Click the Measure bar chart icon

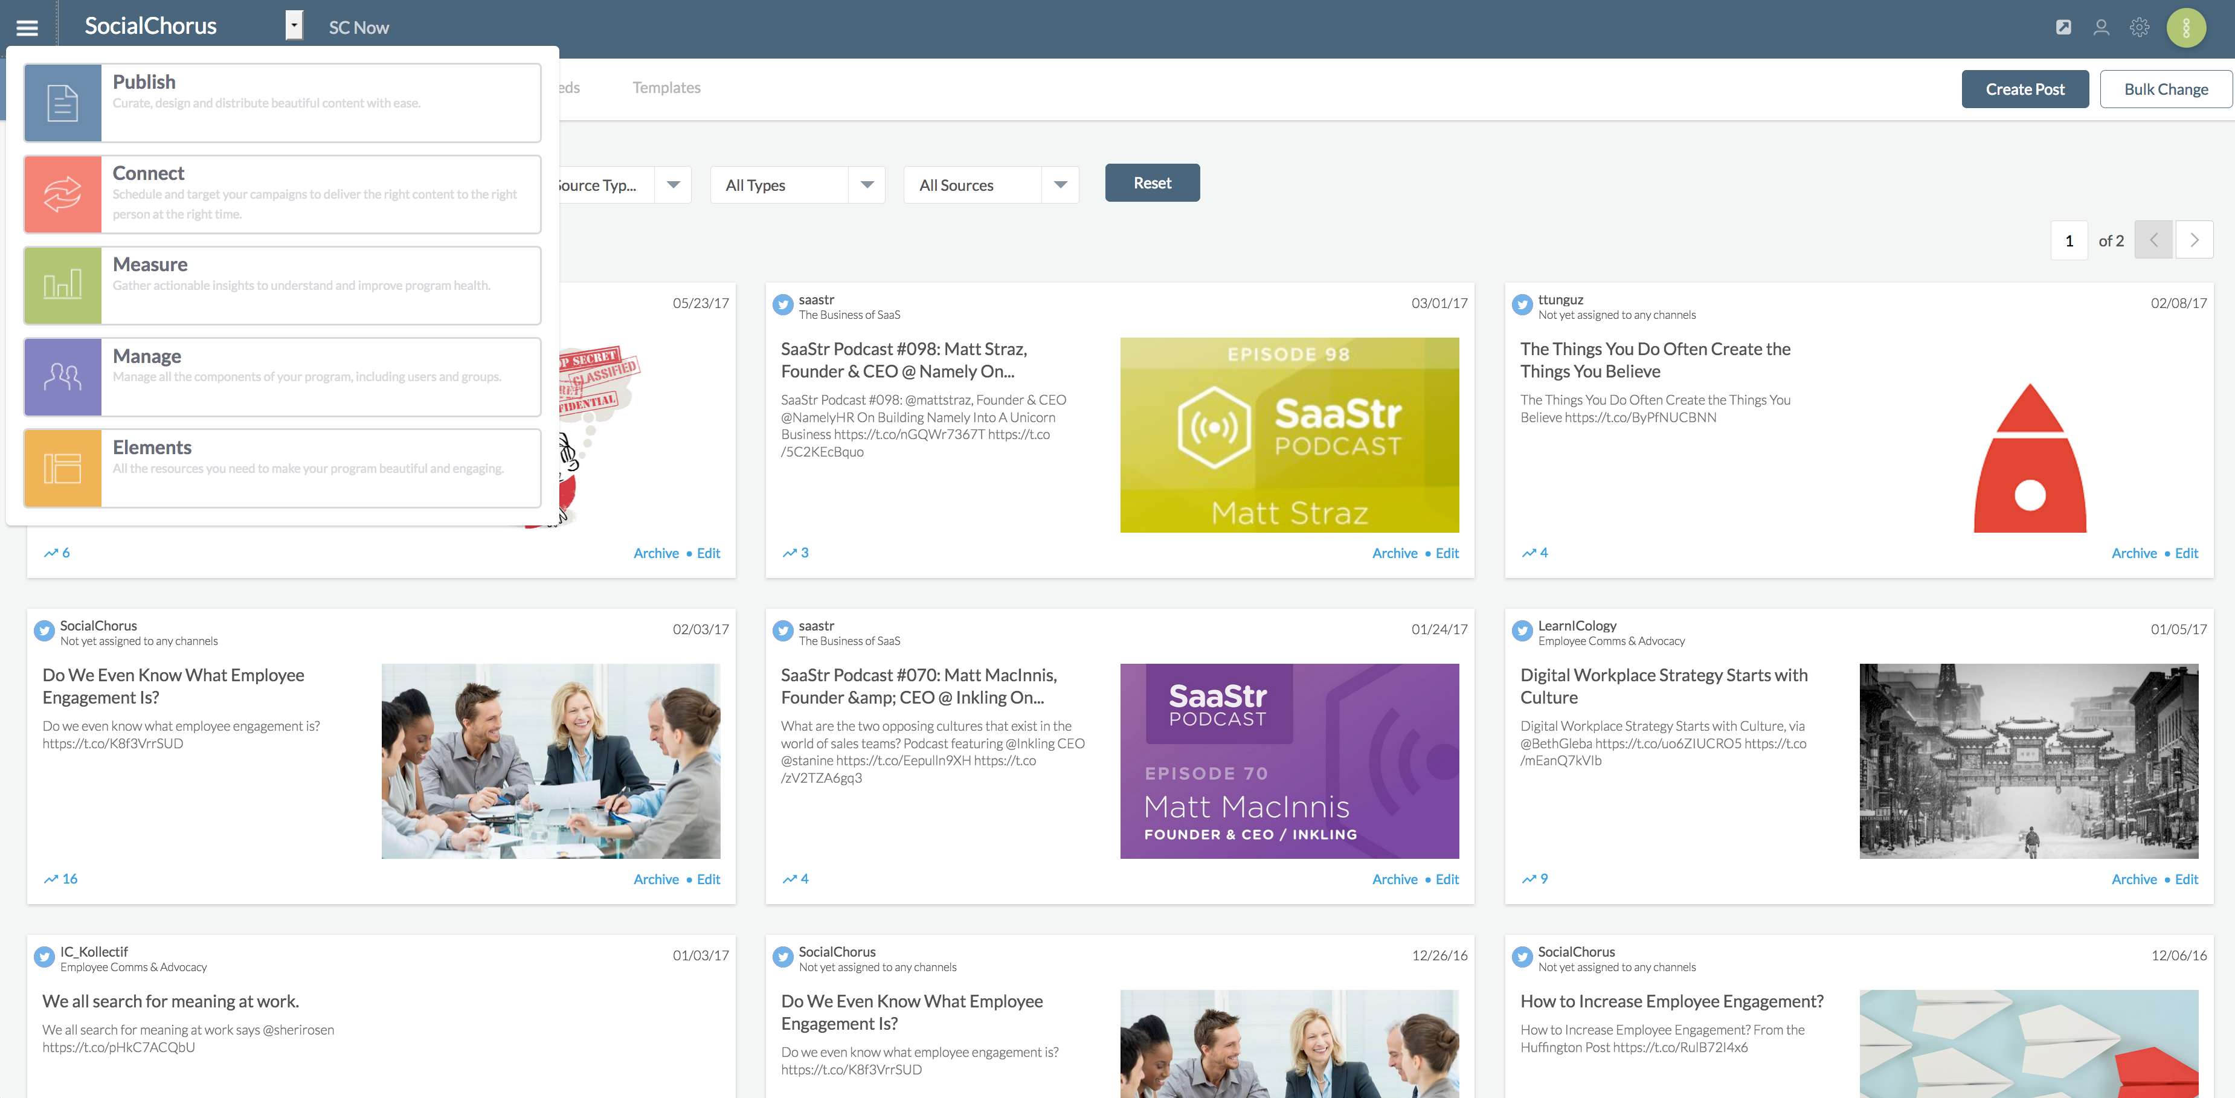point(62,285)
